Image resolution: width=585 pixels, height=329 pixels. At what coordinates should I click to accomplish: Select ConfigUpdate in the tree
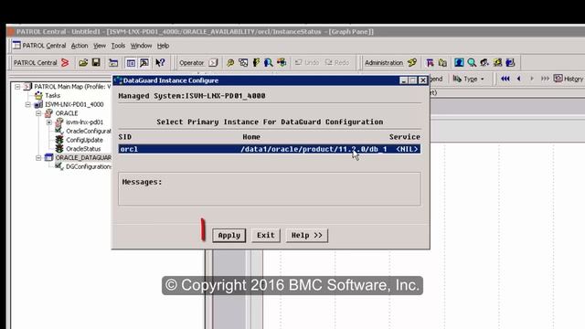(84, 140)
